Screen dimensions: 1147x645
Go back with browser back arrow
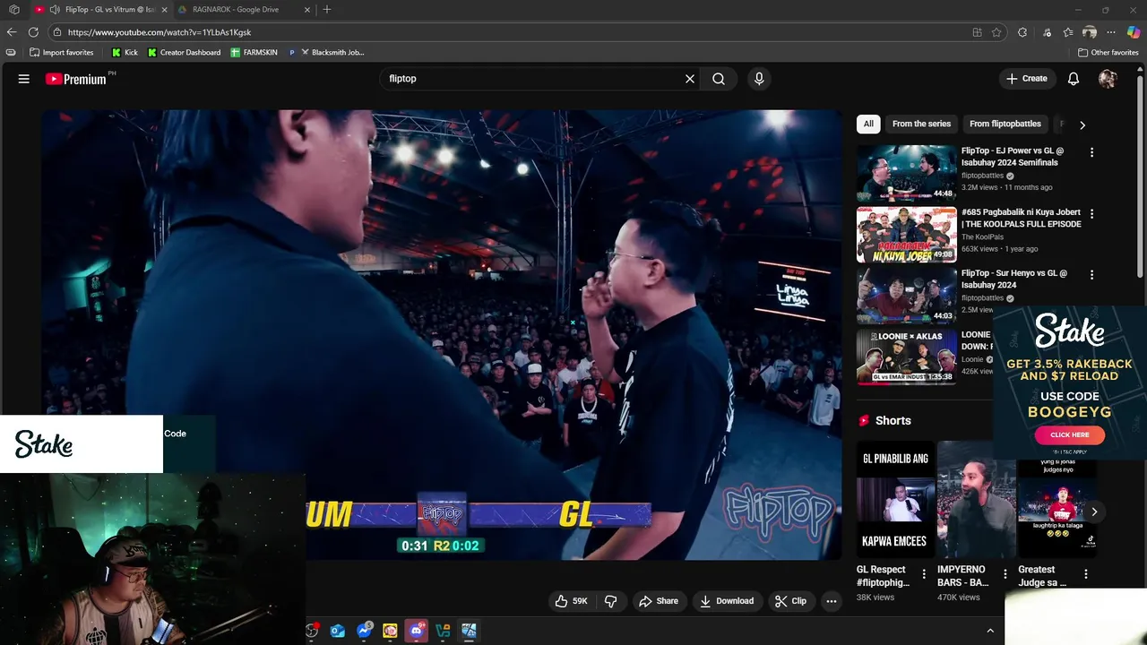(x=12, y=32)
